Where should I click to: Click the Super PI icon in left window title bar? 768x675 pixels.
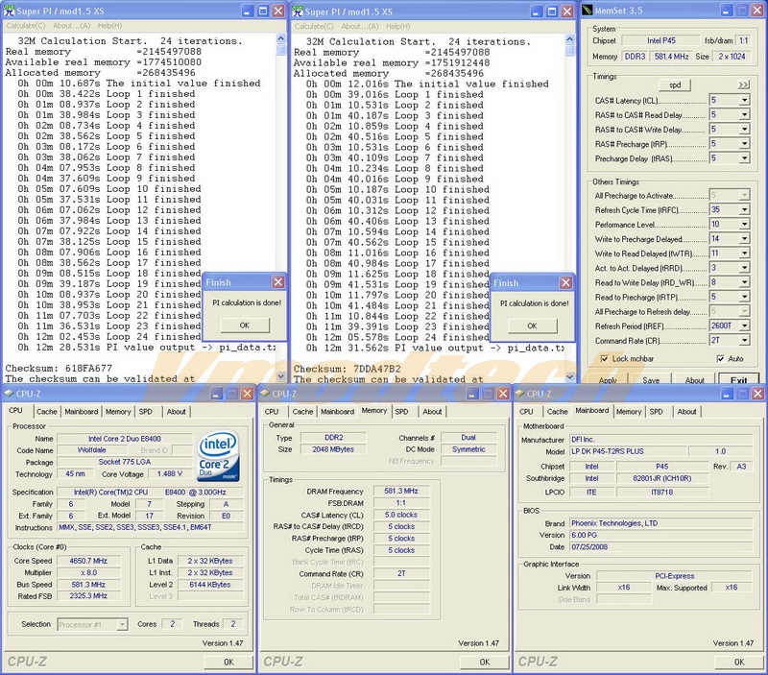(10, 11)
